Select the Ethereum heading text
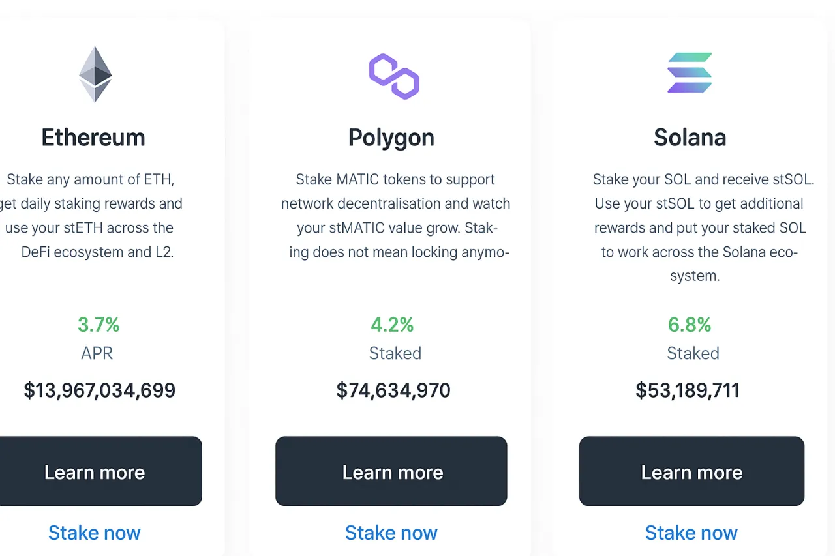Screen dimensions: 835x556 [x=93, y=138]
